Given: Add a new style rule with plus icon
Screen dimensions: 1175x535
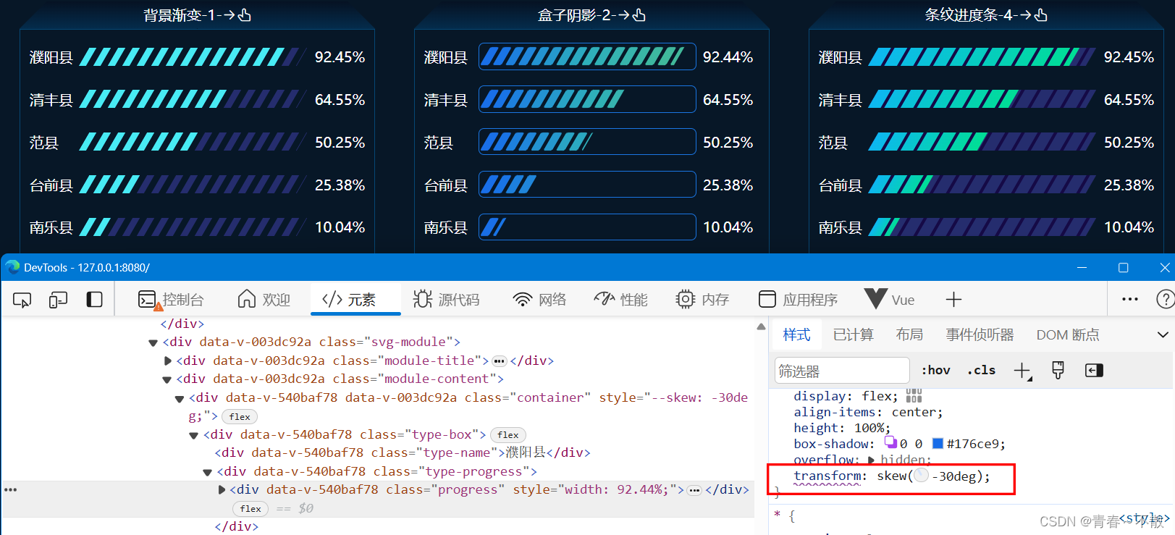Looking at the screenshot, I should (1022, 371).
